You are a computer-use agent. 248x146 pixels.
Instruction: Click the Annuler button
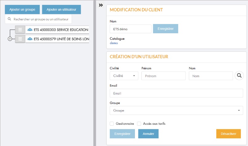point(148,134)
